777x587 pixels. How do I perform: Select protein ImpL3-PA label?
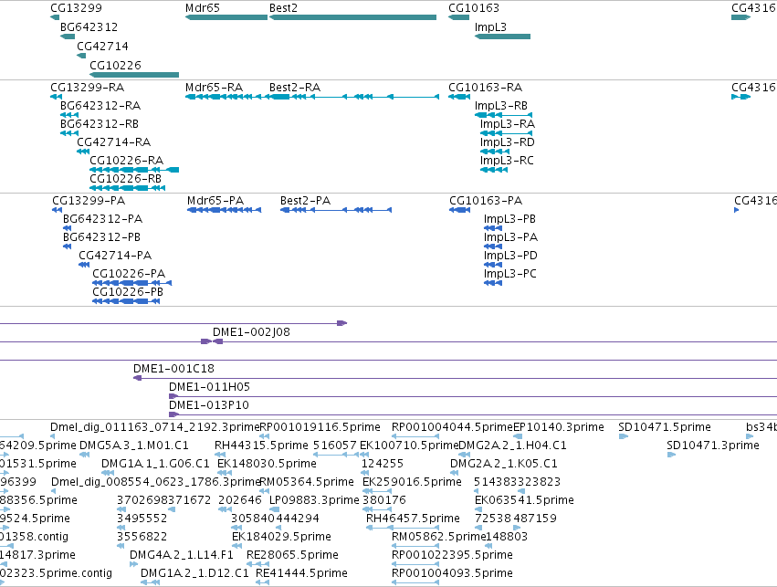tap(511, 237)
